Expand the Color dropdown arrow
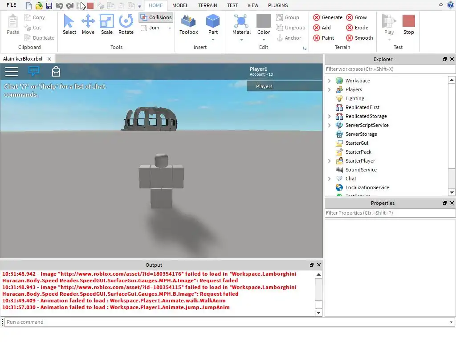The width and height of the screenshot is (456, 342). [264, 40]
